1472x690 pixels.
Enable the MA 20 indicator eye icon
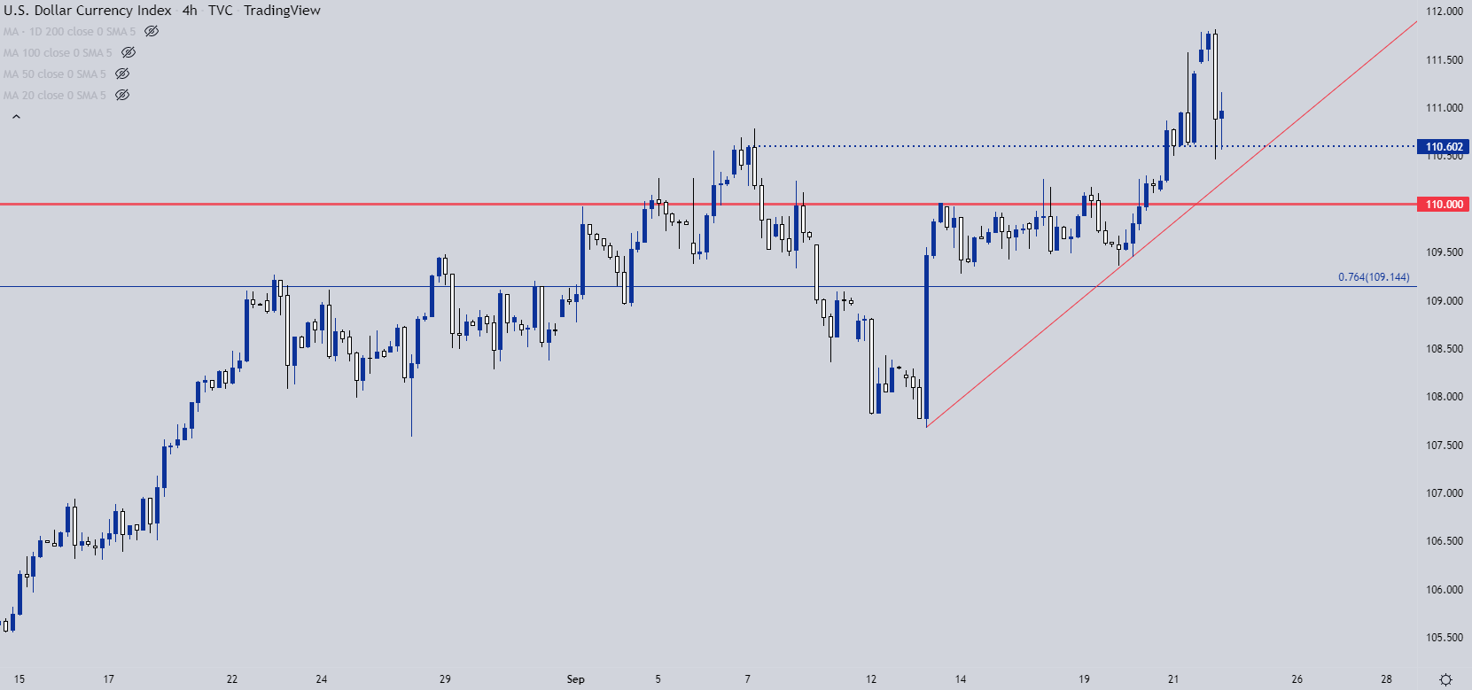click(x=122, y=95)
